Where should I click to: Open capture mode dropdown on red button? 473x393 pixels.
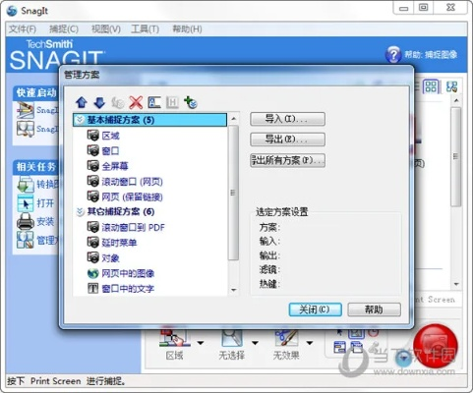(x=404, y=359)
